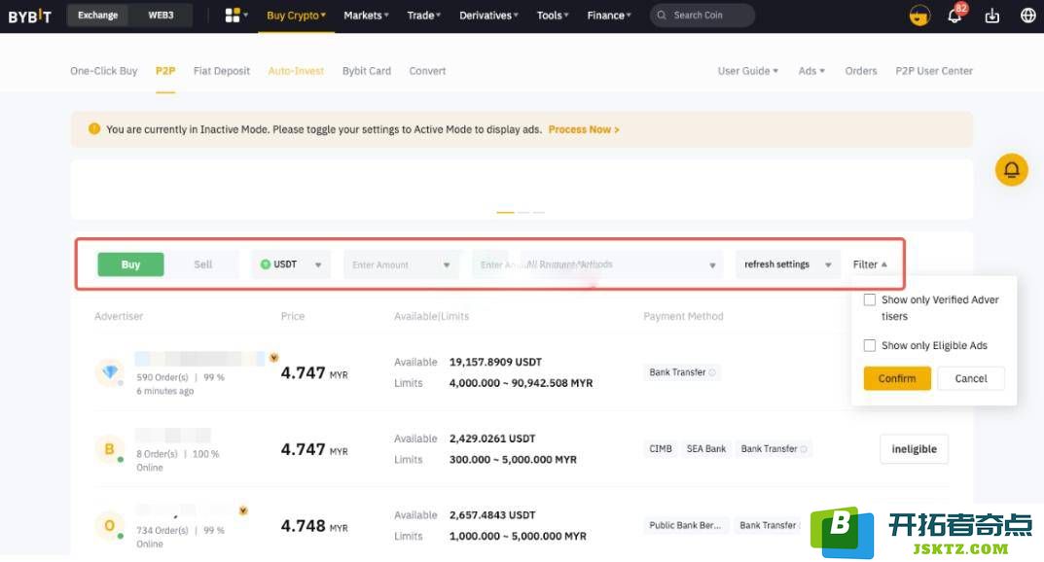Switch to WEB3 mode
Viewport: 1044px width, 562px height.
click(161, 16)
